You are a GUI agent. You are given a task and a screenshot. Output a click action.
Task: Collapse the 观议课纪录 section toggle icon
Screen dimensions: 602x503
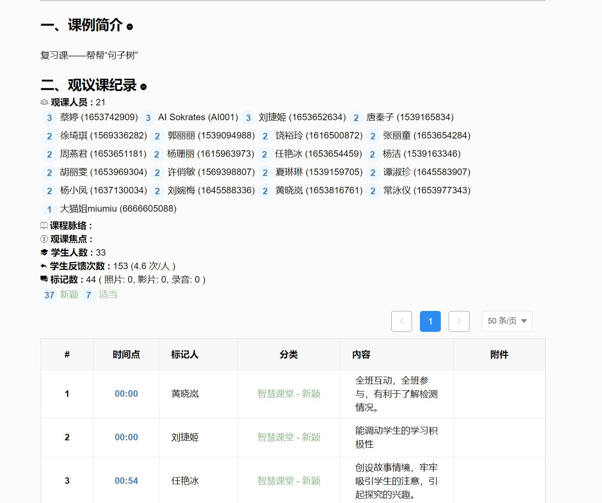click(143, 87)
